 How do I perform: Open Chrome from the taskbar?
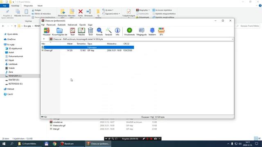[54, 144]
